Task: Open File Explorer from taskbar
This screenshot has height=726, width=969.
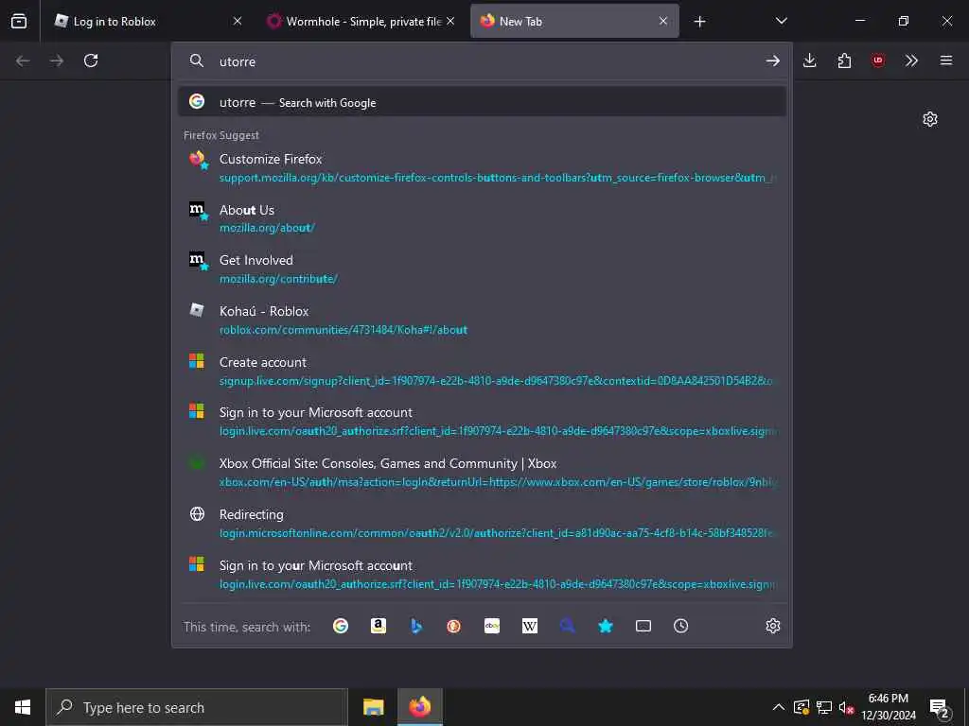Action: (x=373, y=707)
